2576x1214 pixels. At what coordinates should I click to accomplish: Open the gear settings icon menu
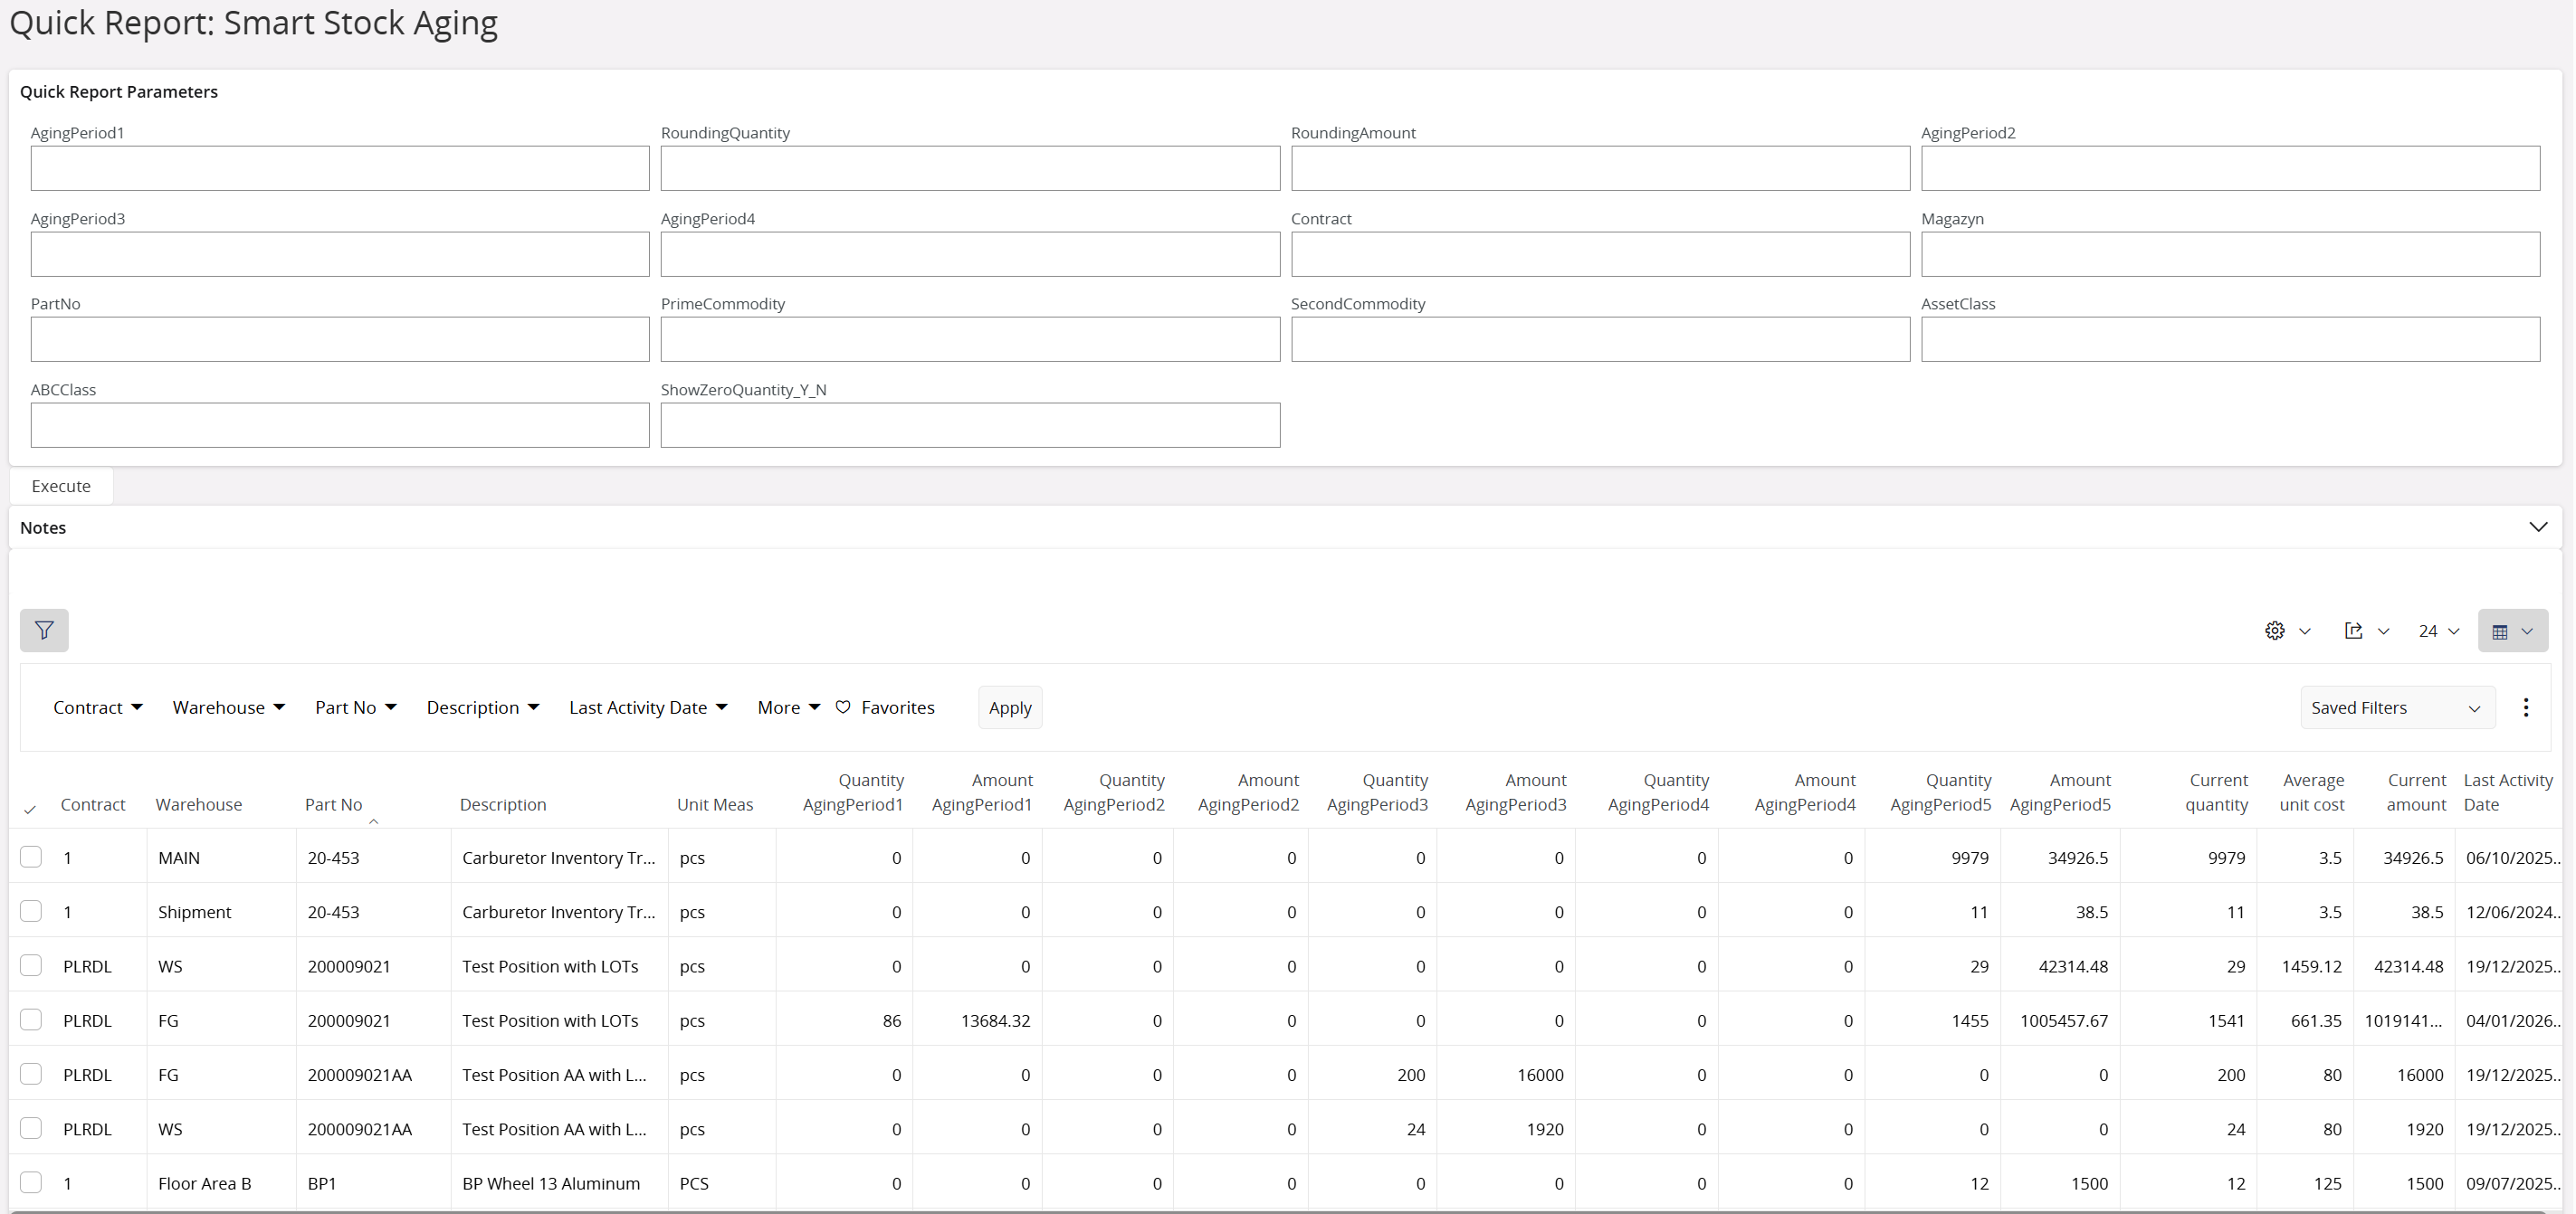(2275, 631)
